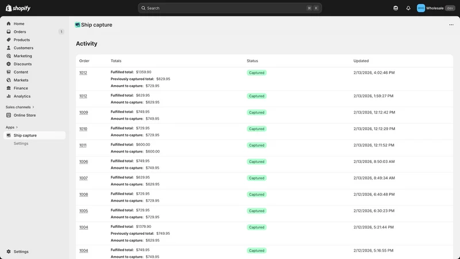Click the Shopify logo
Image resolution: width=460 pixels, height=259 pixels.
pos(18,8)
